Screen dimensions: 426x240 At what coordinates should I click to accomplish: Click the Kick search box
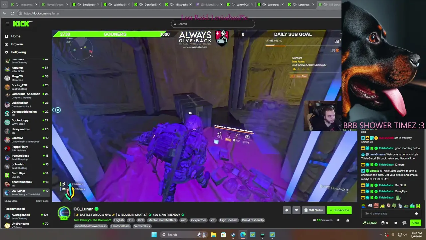pyautogui.click(x=213, y=24)
